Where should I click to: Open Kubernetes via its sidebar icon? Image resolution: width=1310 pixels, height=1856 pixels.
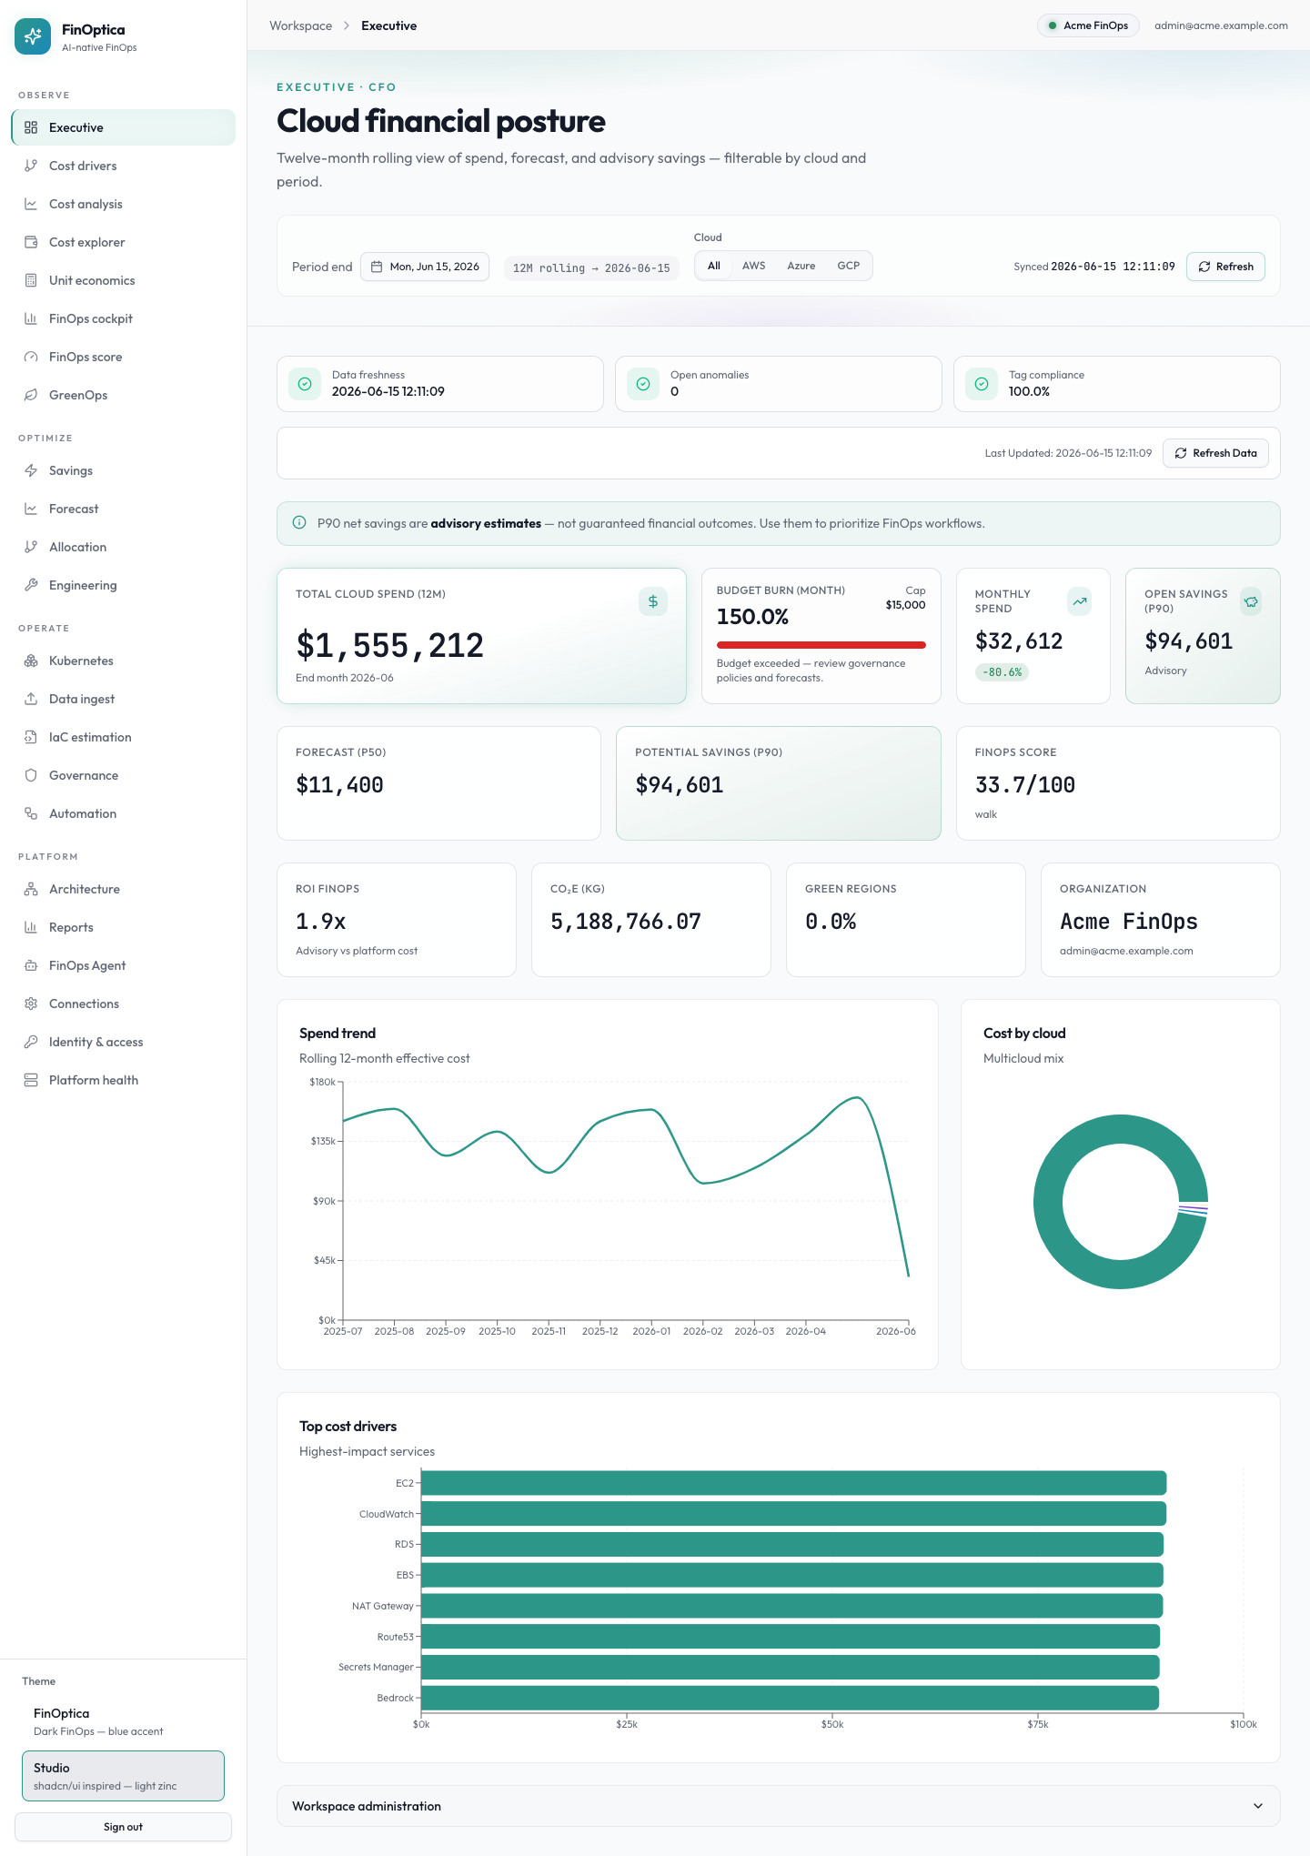click(x=31, y=661)
